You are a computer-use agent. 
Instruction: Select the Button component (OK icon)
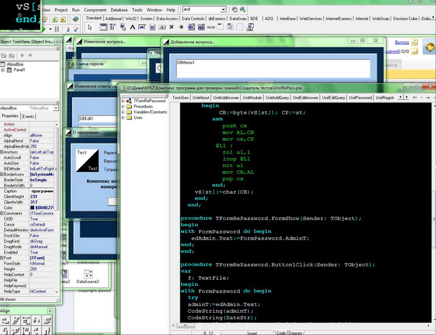pyautogui.click(x=162, y=27)
